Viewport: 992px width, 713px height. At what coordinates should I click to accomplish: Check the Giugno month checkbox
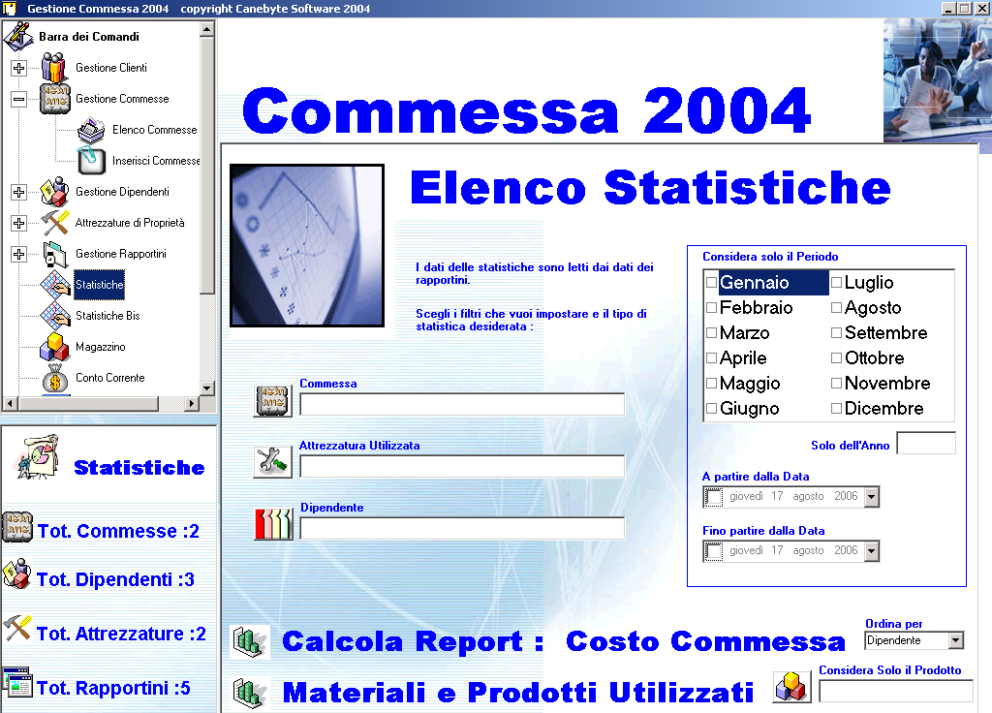pos(711,409)
